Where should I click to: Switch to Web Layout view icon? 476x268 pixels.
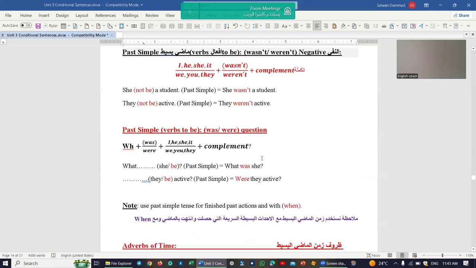click(414, 255)
